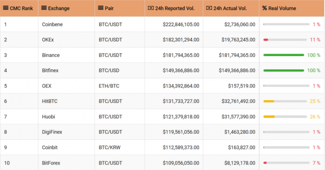This screenshot has height=170, width=325.
Task: Click reported volume $119,561,056.00
Action: point(181,132)
